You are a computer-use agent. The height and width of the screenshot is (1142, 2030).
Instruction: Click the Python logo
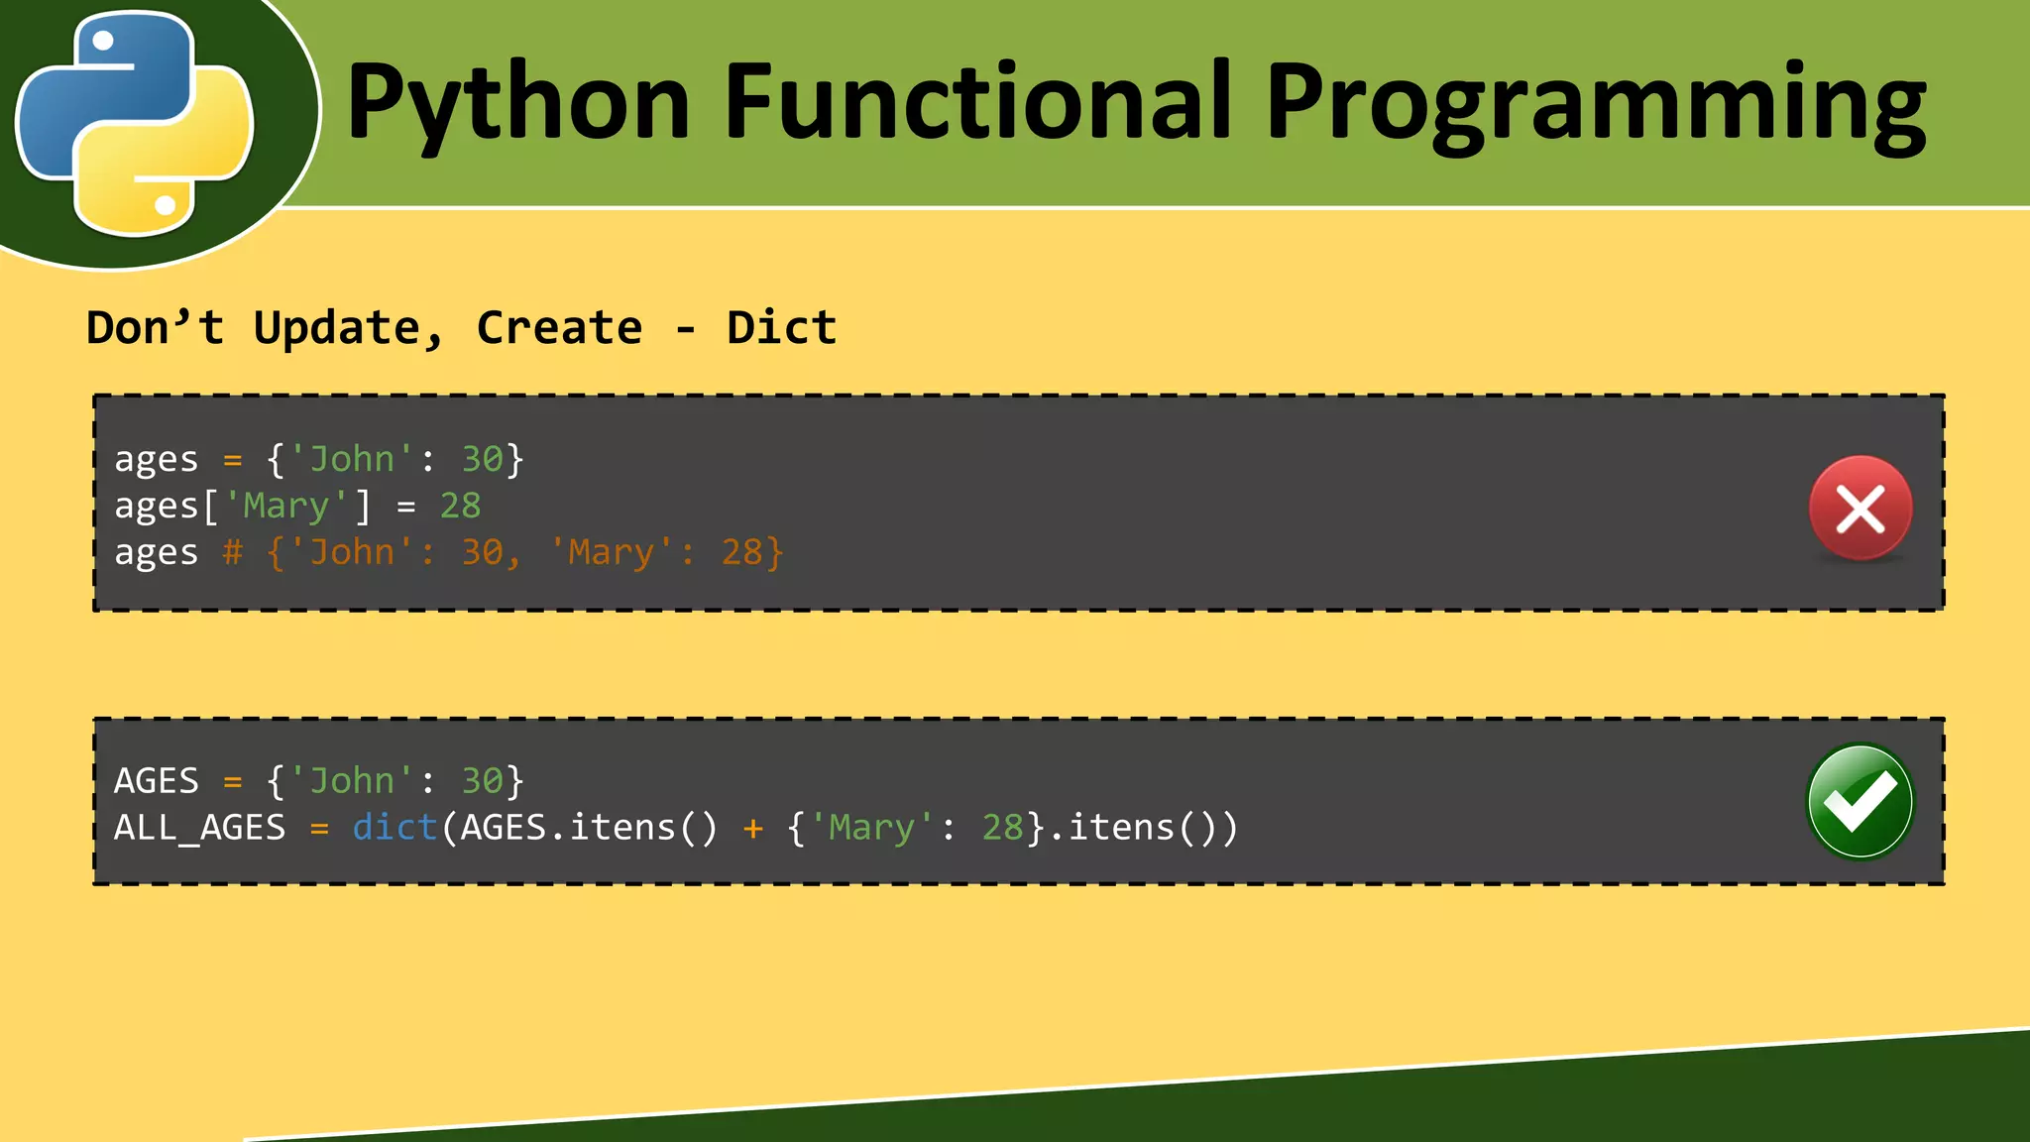point(135,123)
